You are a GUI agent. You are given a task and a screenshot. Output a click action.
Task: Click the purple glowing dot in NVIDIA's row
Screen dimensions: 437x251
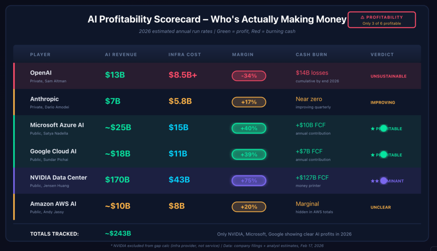coord(383,181)
